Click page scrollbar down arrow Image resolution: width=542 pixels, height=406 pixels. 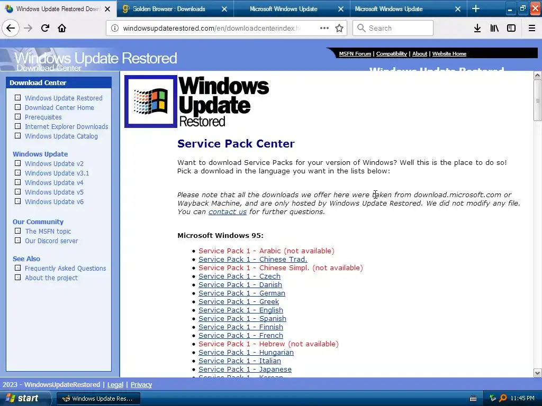coord(537,373)
